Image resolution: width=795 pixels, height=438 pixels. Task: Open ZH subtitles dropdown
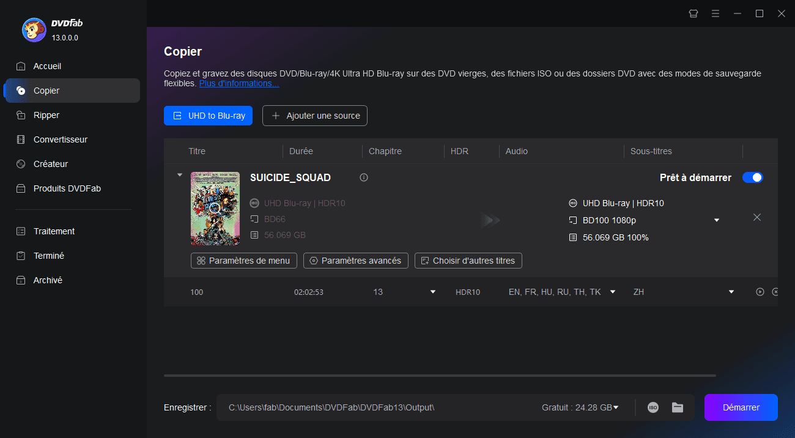pos(731,292)
